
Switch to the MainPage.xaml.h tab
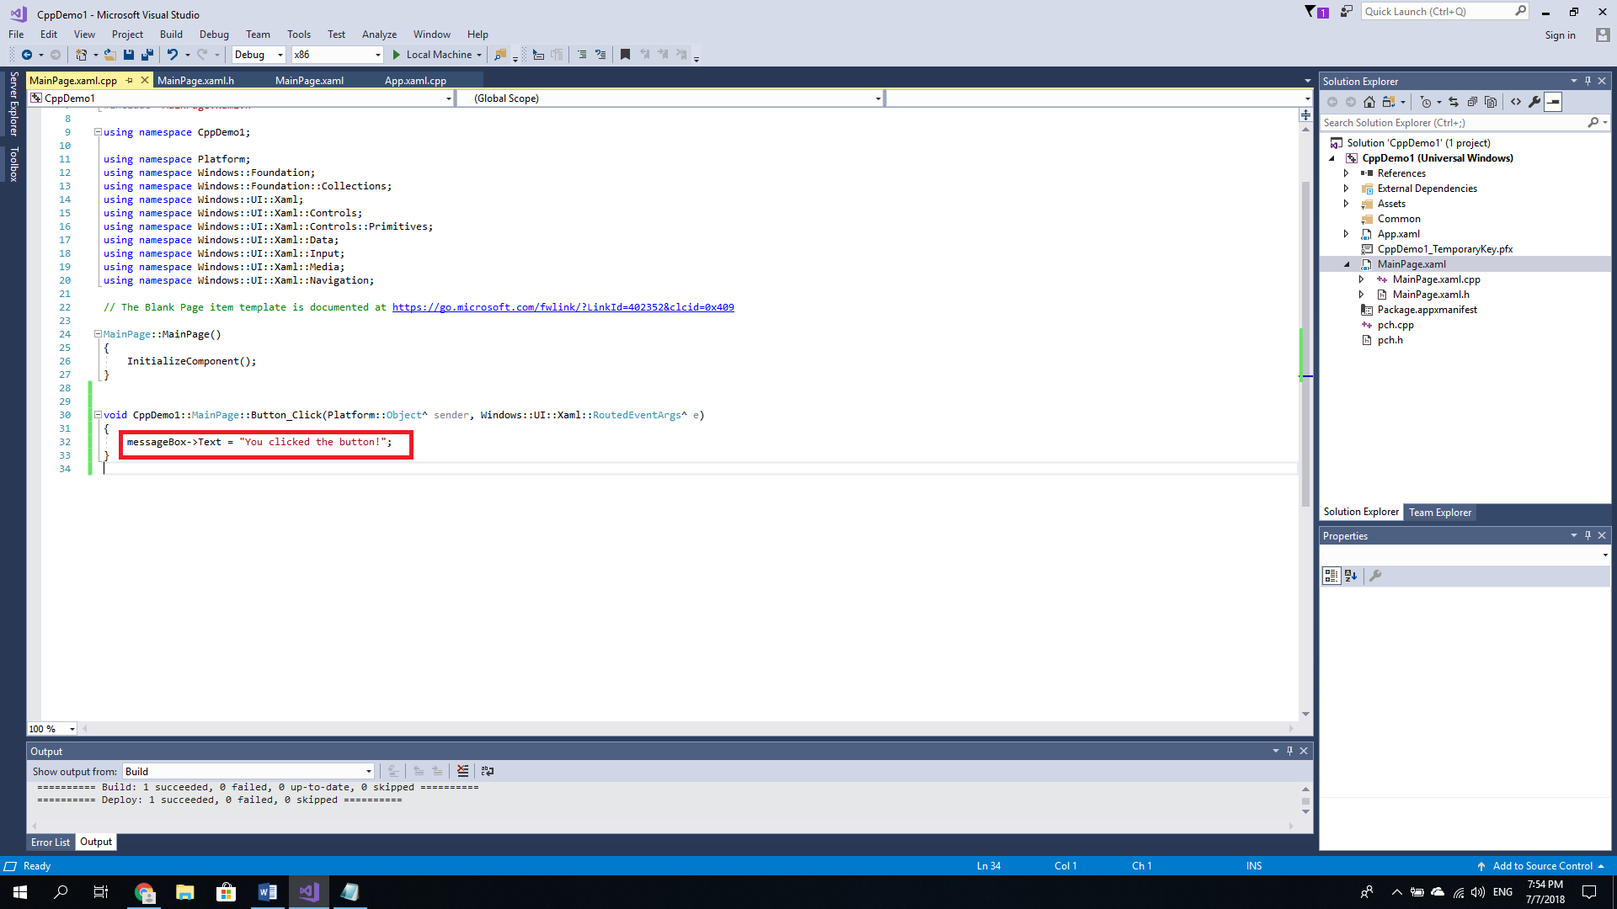pyautogui.click(x=195, y=81)
